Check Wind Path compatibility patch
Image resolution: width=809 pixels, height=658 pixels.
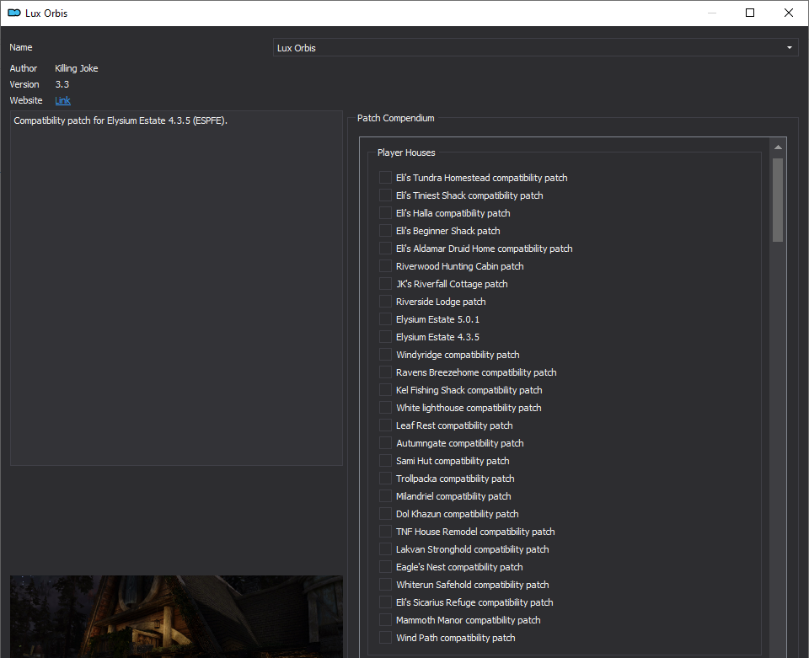[x=385, y=638]
